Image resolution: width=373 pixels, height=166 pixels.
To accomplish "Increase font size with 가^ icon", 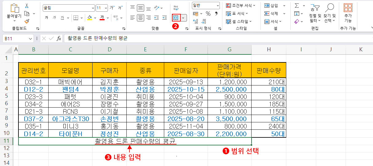I will [112, 8].
